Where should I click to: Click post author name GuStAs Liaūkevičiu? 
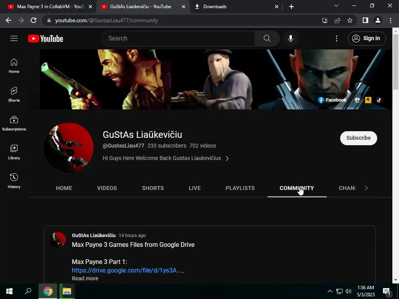point(94,236)
